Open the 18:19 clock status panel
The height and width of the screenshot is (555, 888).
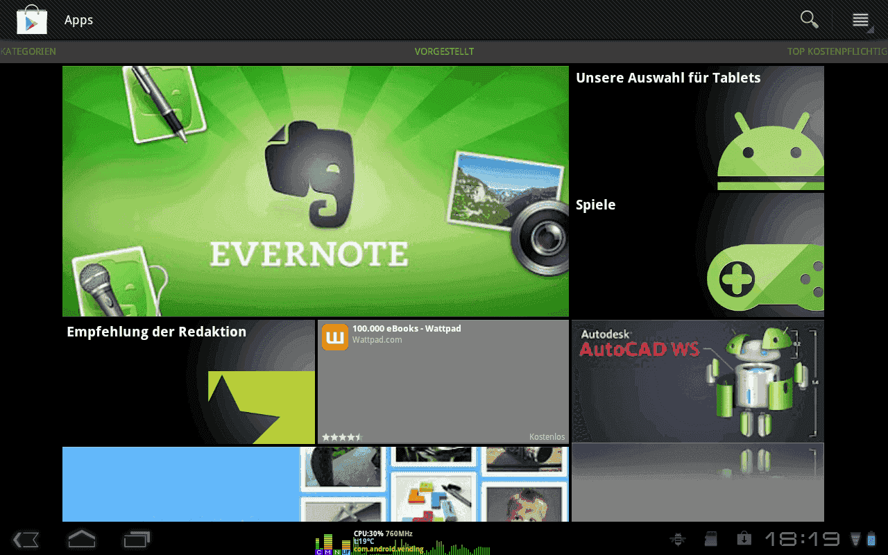[803, 539]
